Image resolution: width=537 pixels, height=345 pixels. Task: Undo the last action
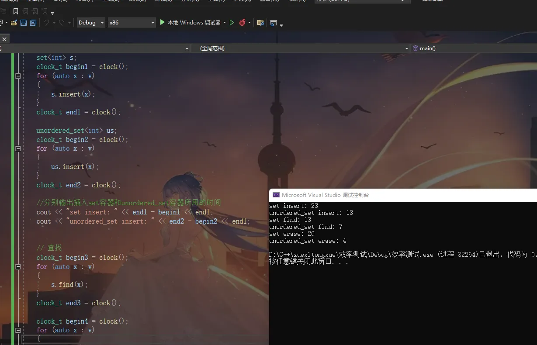tap(45, 23)
